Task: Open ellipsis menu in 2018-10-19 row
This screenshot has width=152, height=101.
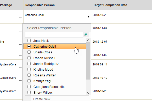Action: coord(21,81)
